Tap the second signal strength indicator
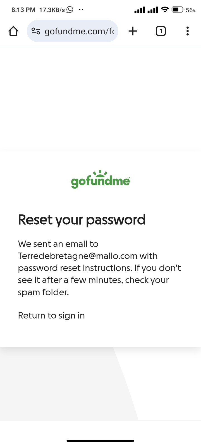 tap(153, 10)
